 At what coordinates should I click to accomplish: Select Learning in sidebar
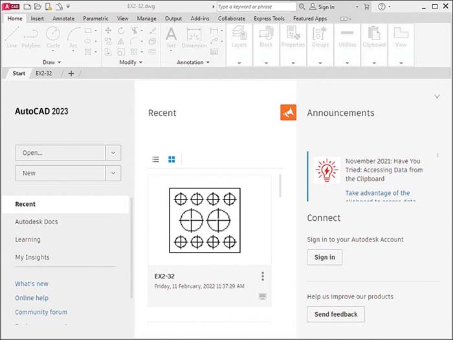click(28, 240)
